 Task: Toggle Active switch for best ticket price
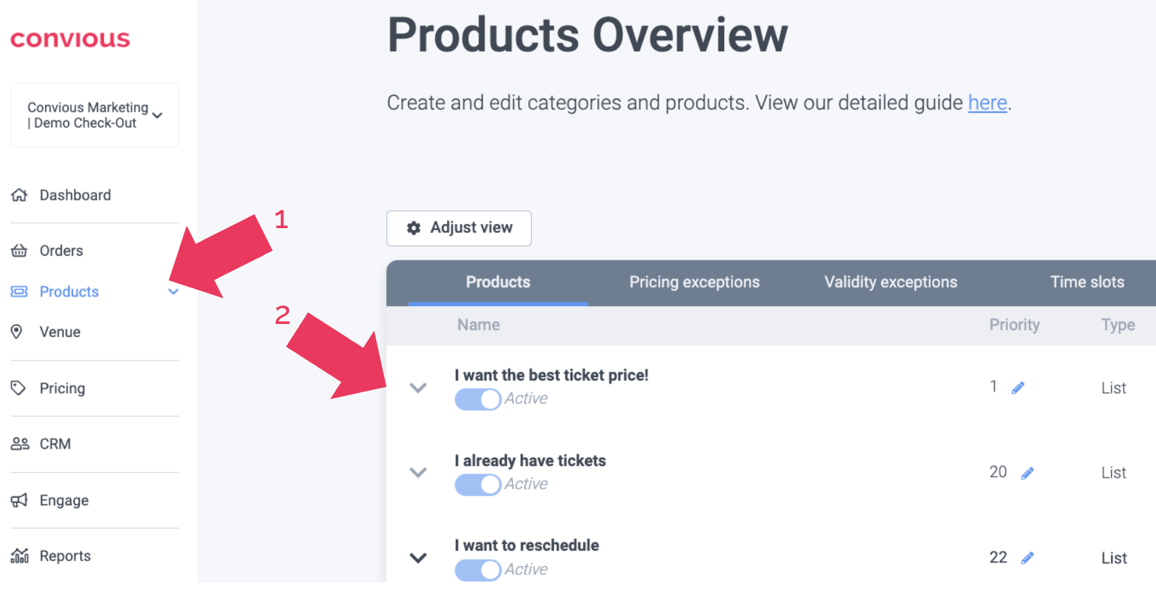(x=477, y=399)
